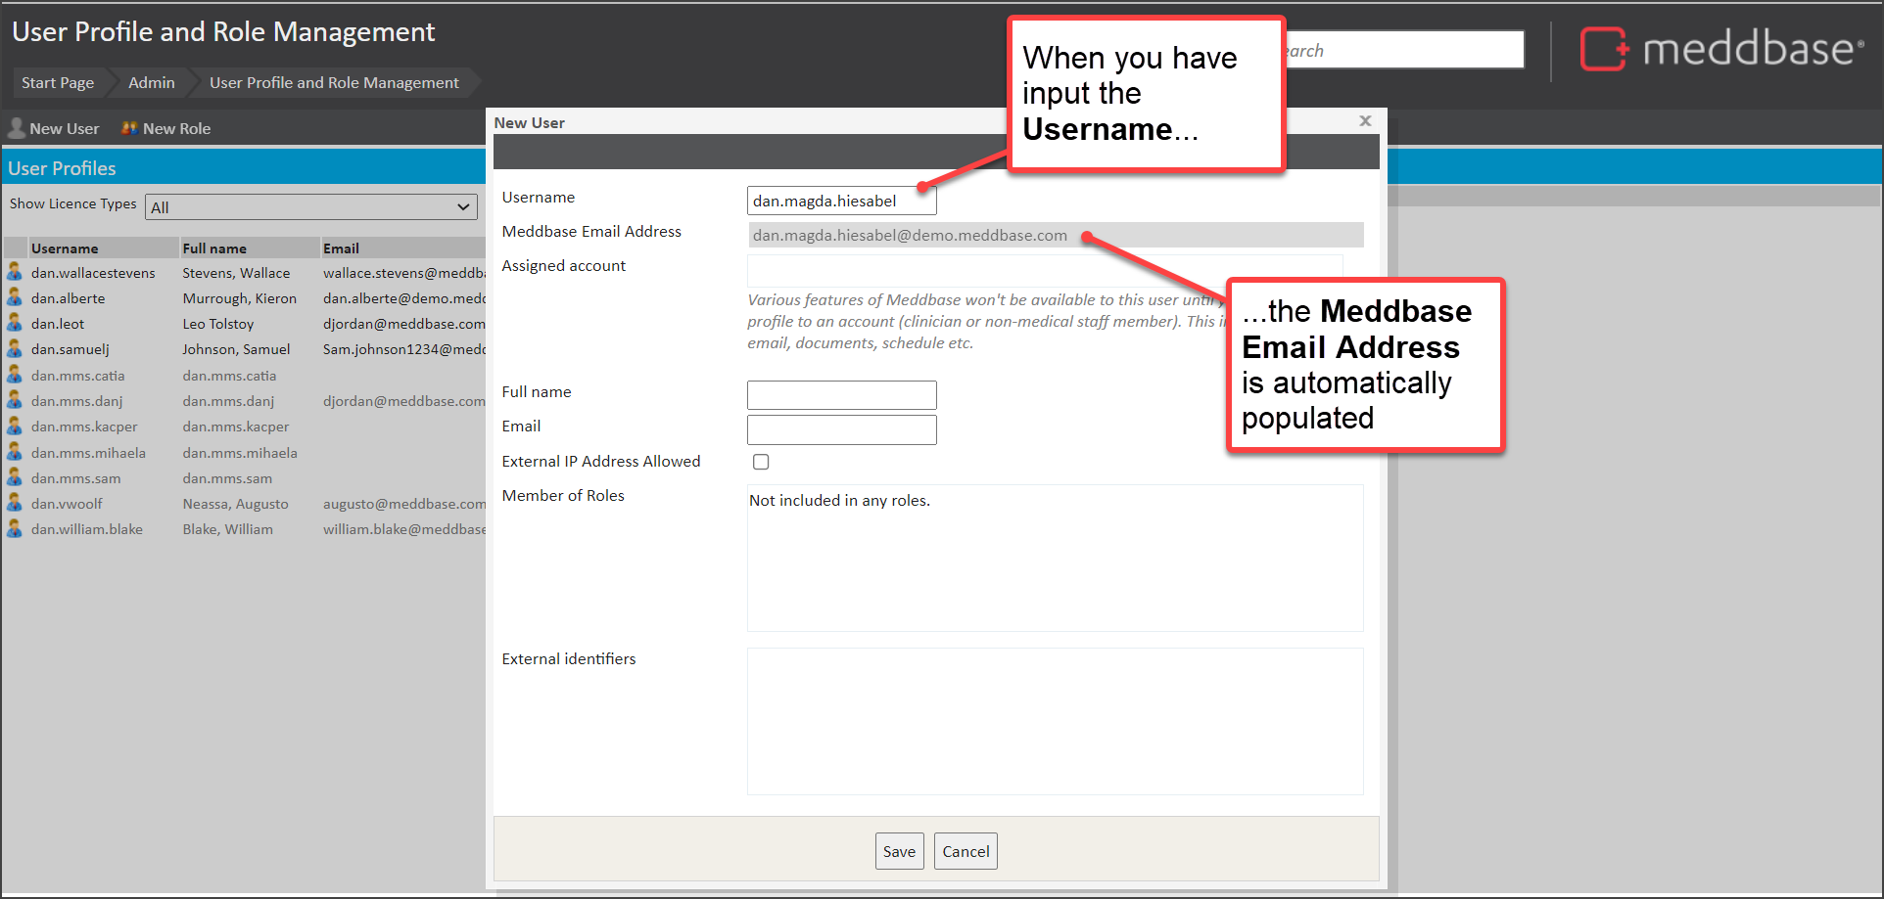Click the Email input field
The image size is (1884, 899).
[841, 429]
